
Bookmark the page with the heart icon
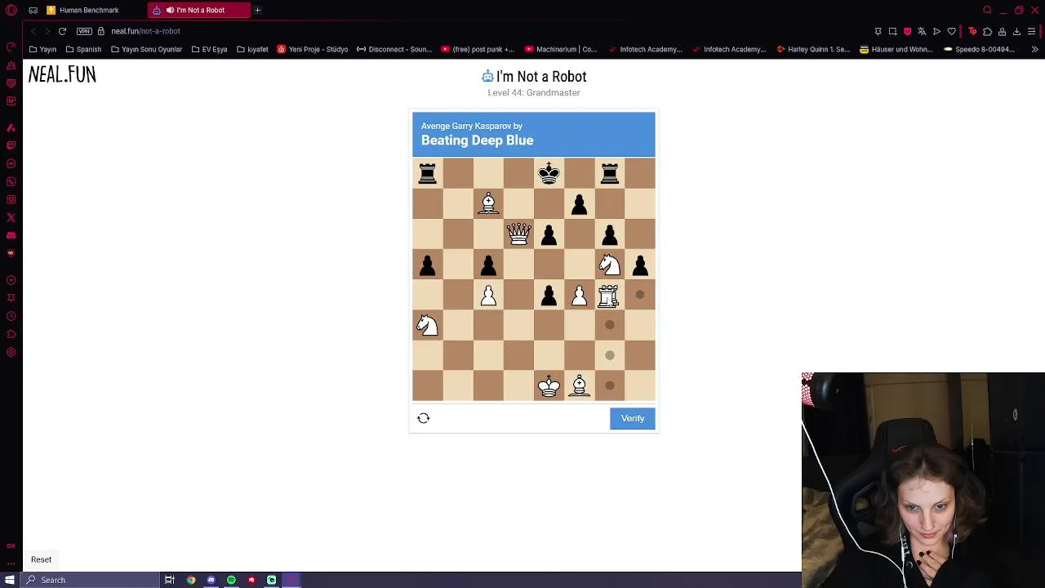coord(951,31)
